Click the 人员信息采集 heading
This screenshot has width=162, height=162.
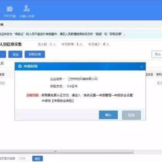pos(11,45)
